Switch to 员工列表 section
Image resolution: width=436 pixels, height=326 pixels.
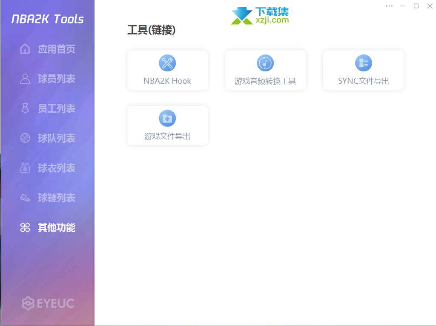[57, 108]
